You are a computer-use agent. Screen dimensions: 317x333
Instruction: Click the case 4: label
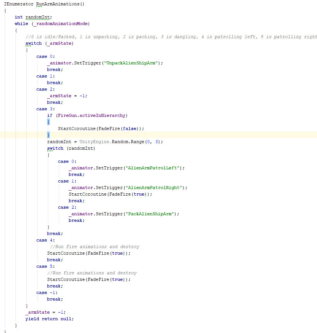46,240
